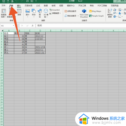Open People Graph add-in
The image size is (126, 126).
pyautogui.click(x=97, y=16)
